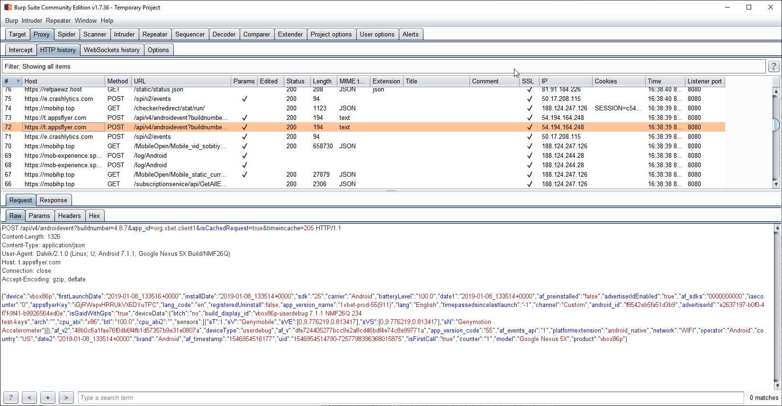Viewport: 782px width, 406px height.
Task: Open the Window menu
Action: (86, 20)
